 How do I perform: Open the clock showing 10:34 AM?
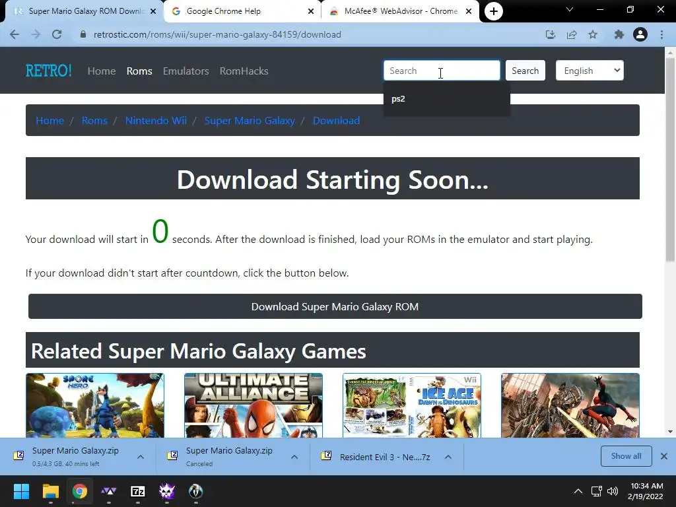pos(646,491)
